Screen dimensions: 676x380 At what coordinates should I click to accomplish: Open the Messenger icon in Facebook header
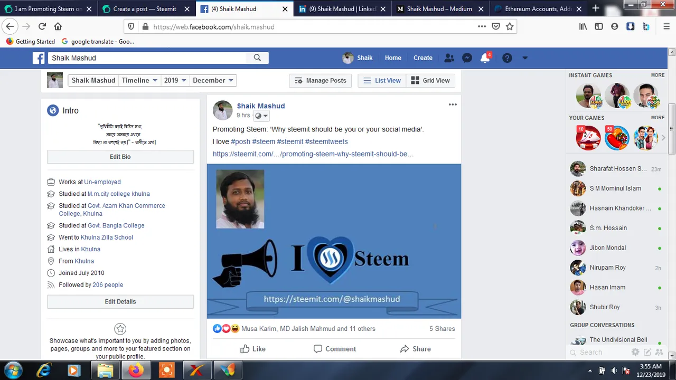(467, 58)
